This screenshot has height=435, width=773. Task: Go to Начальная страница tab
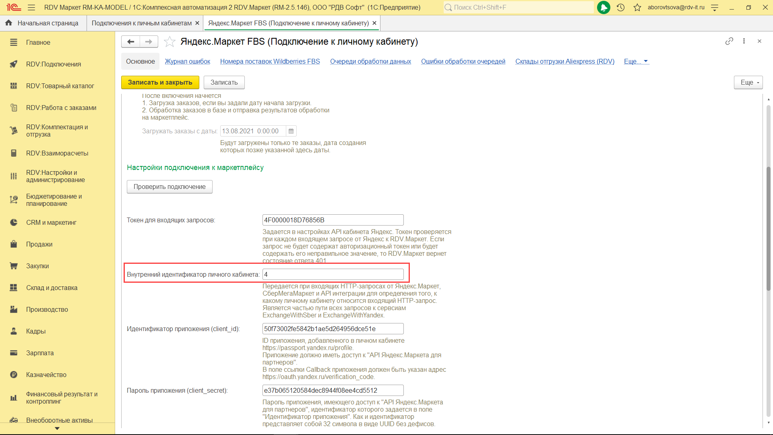tap(48, 23)
